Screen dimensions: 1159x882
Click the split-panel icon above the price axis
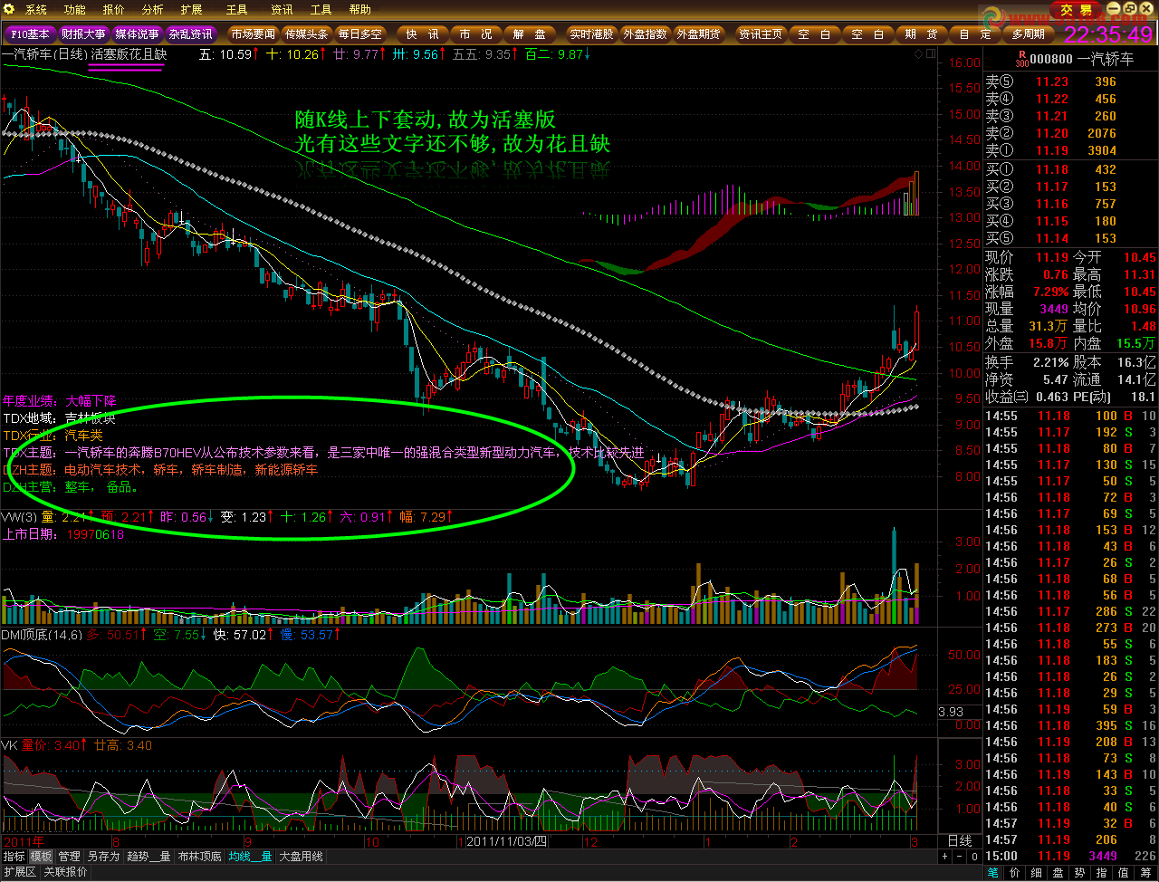click(931, 54)
